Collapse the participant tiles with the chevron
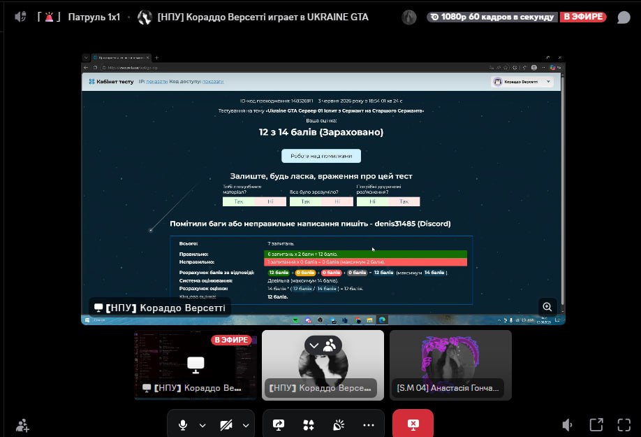The image size is (641, 437). 314,345
